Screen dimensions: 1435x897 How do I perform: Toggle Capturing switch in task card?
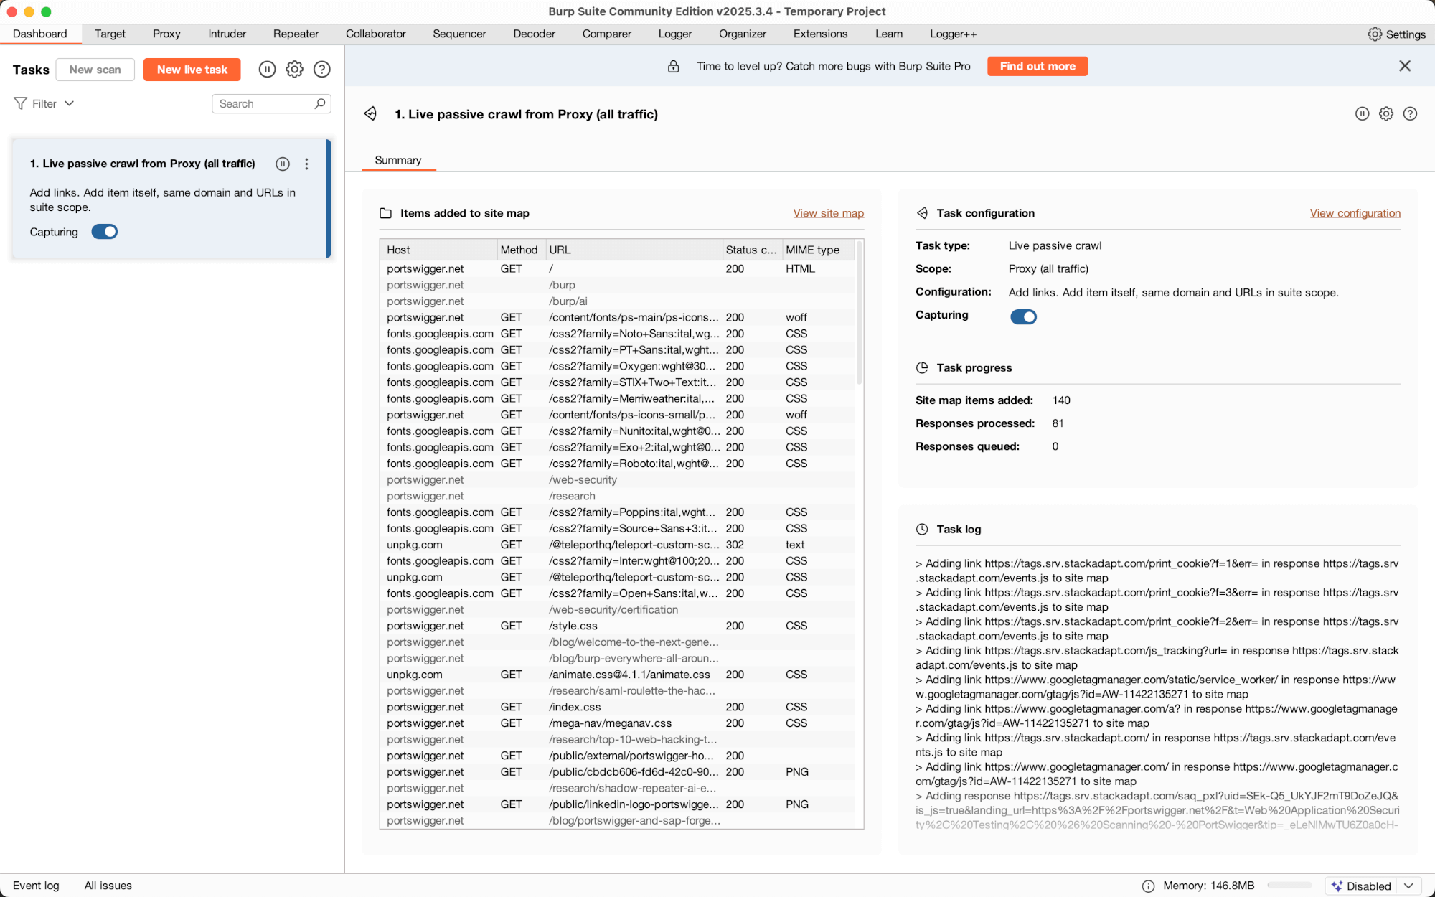(105, 233)
